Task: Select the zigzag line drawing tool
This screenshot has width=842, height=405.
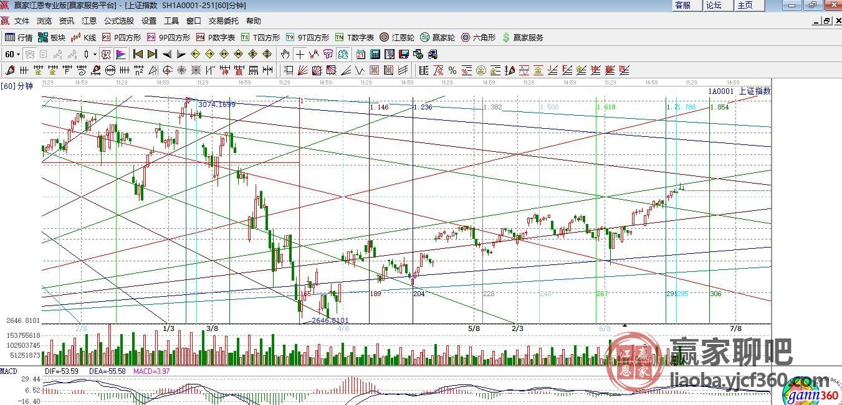Action: click(314, 54)
